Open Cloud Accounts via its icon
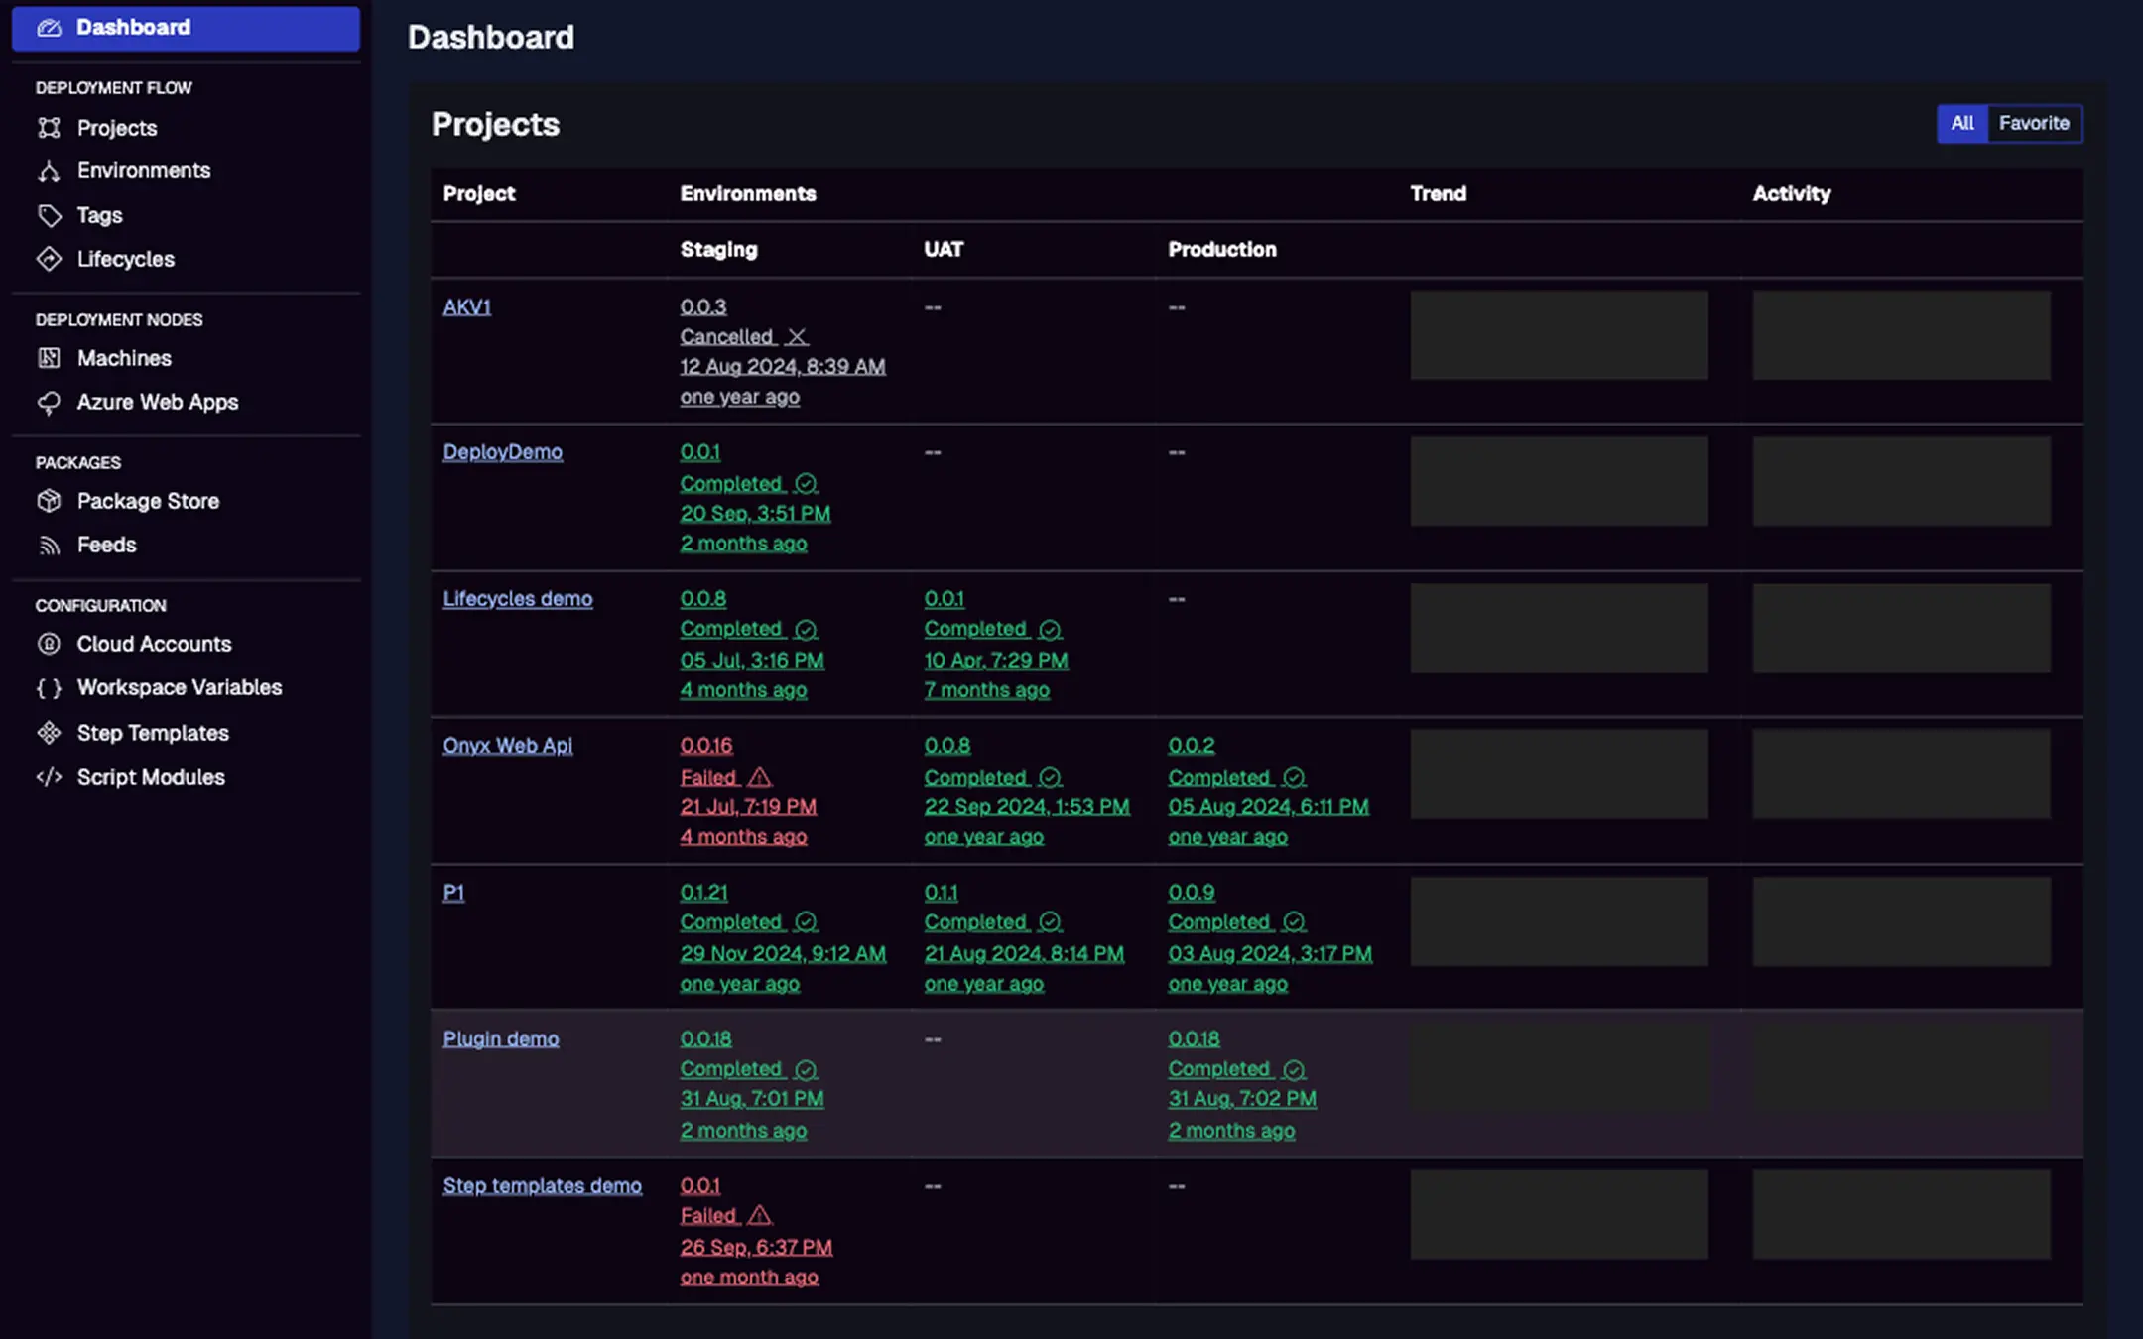 pyautogui.click(x=49, y=644)
